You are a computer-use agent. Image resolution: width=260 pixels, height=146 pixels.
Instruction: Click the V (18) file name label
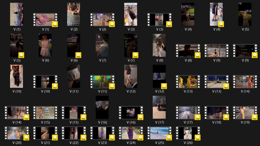tap(216, 122)
